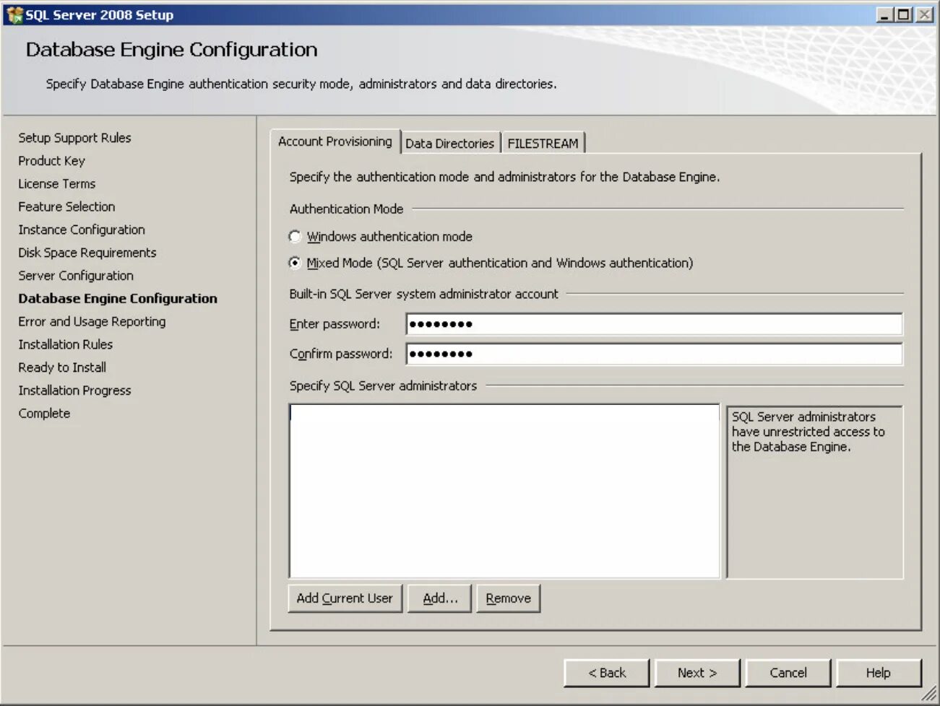This screenshot has width=940, height=706.
Task: Open Help for this setup page
Action: tap(879, 673)
